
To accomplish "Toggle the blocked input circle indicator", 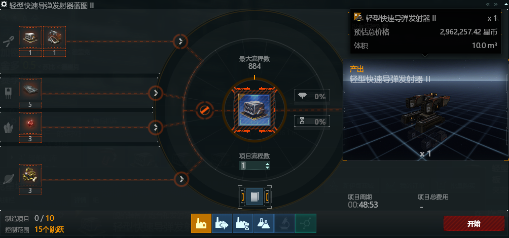I will (204, 110).
